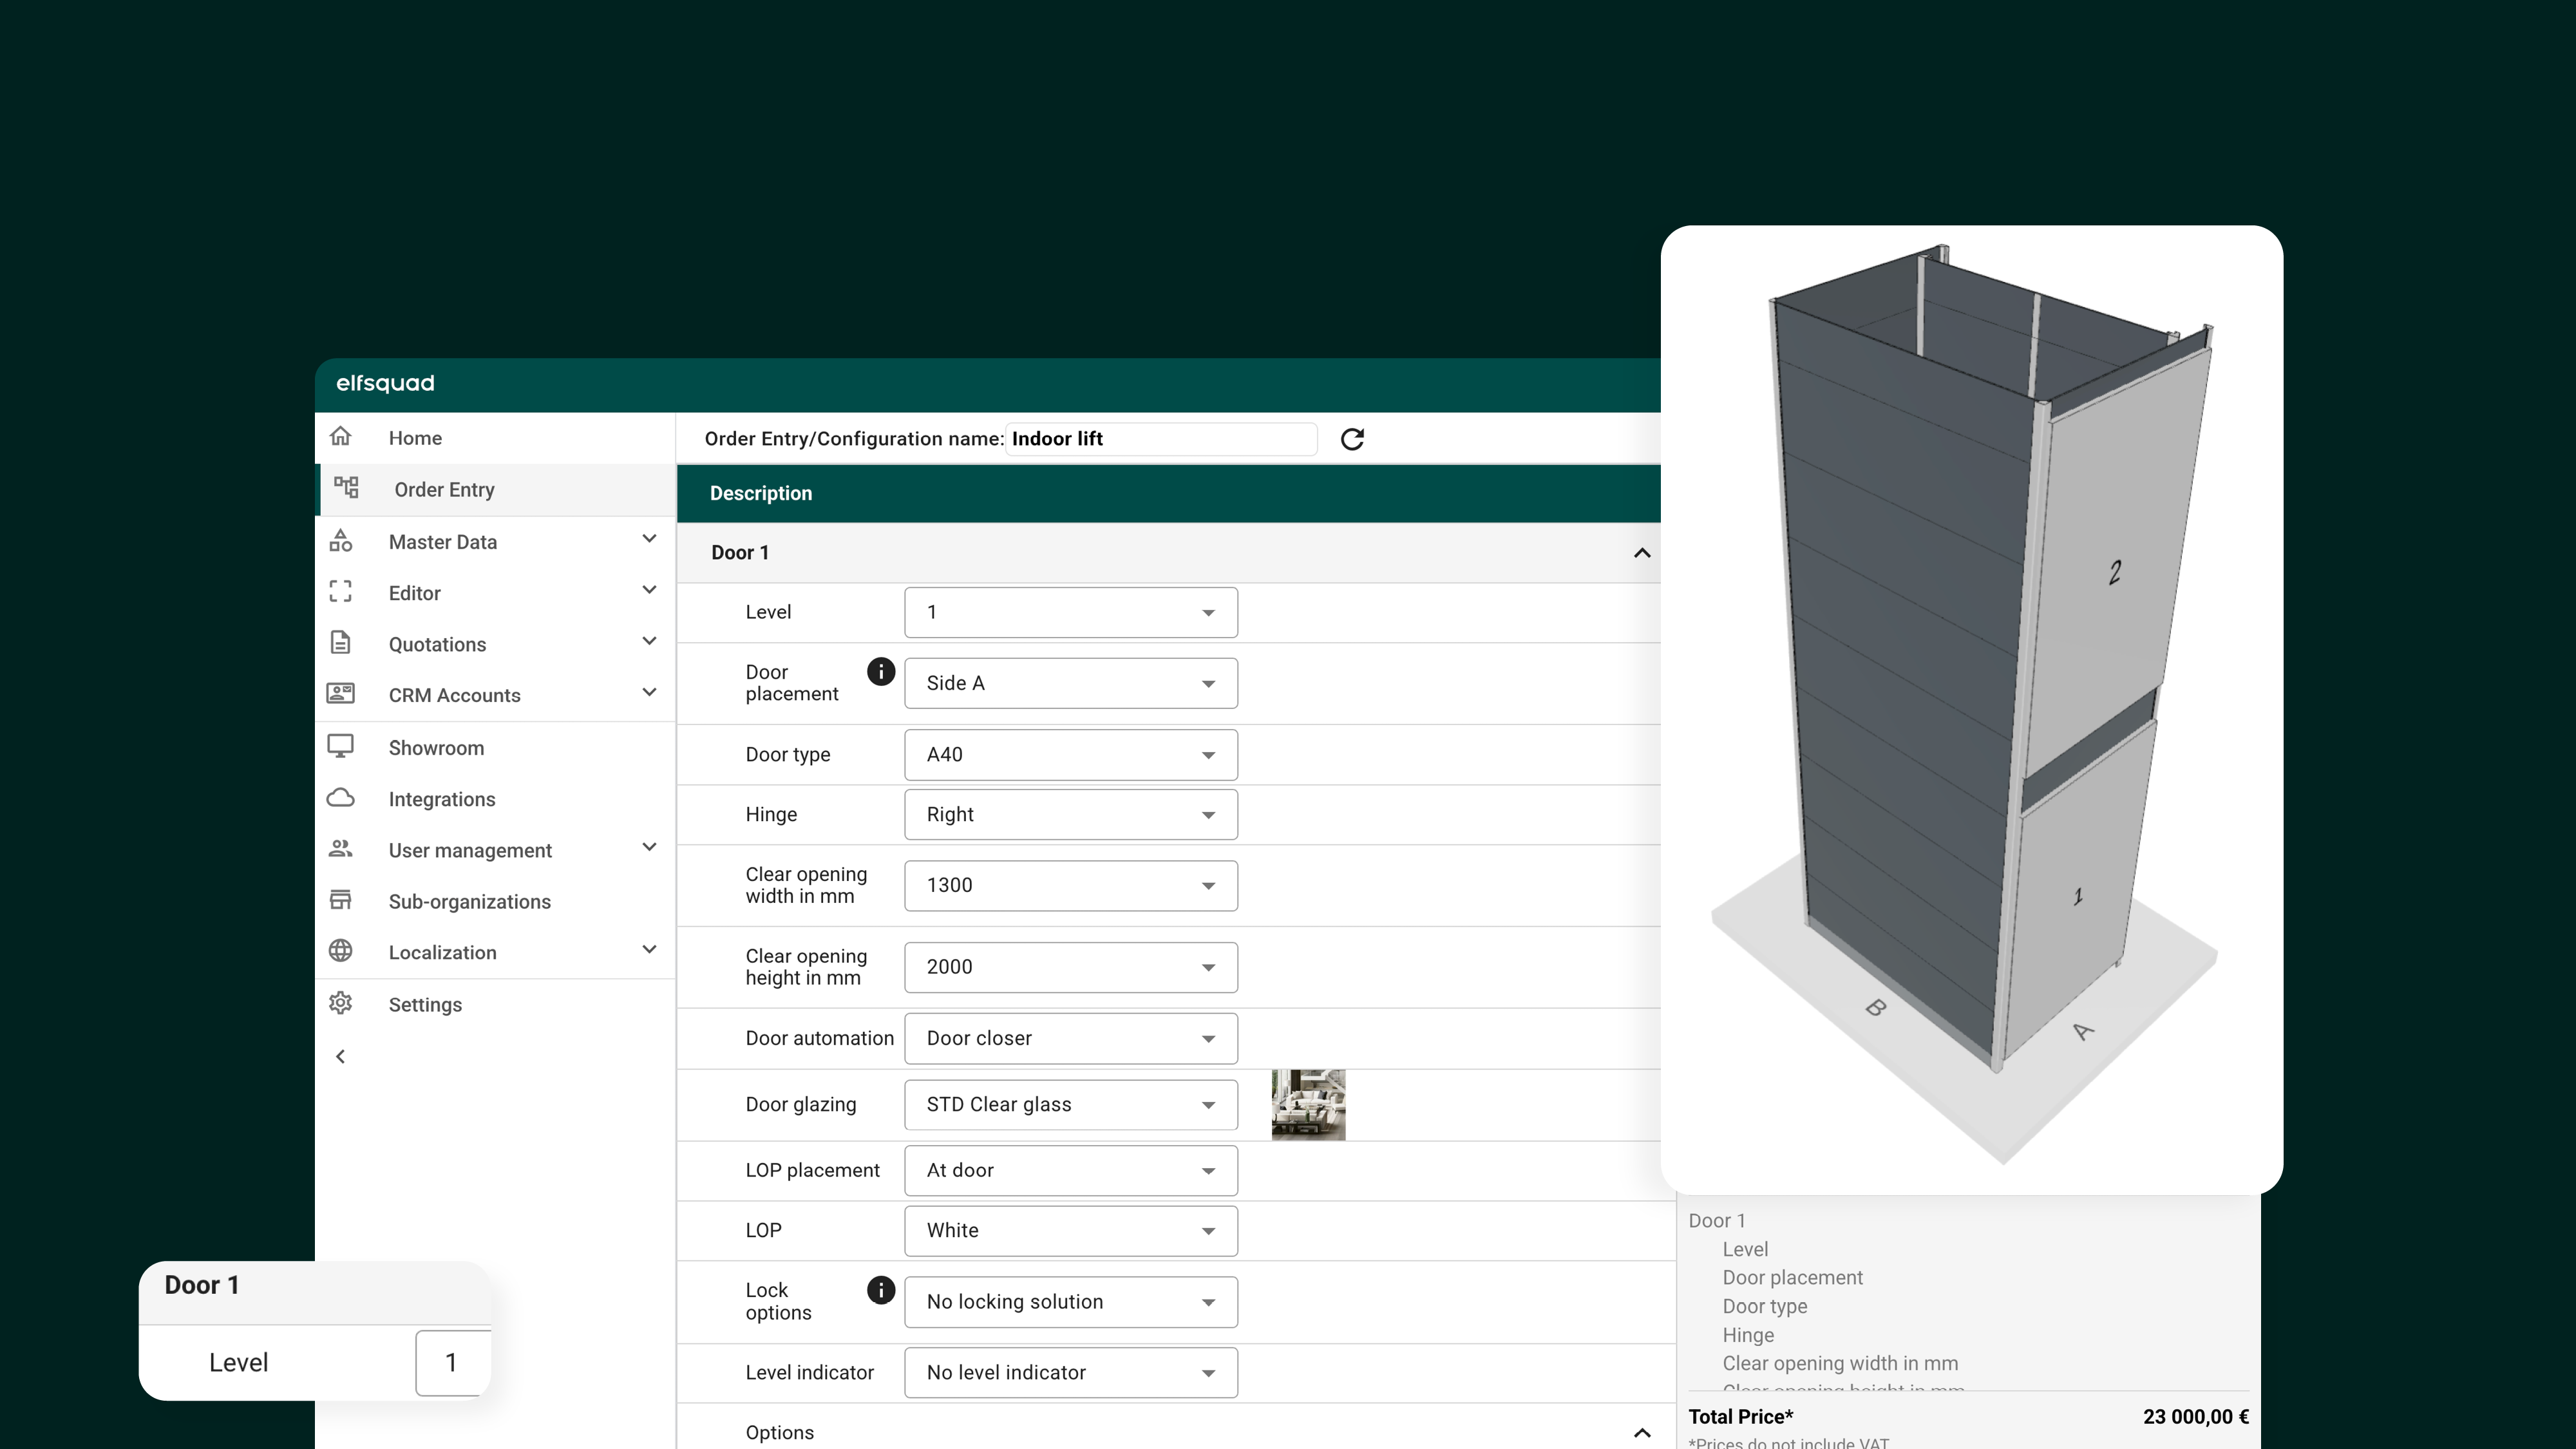Click the Integrations cloud icon
2576x1449 pixels.
[x=341, y=798]
